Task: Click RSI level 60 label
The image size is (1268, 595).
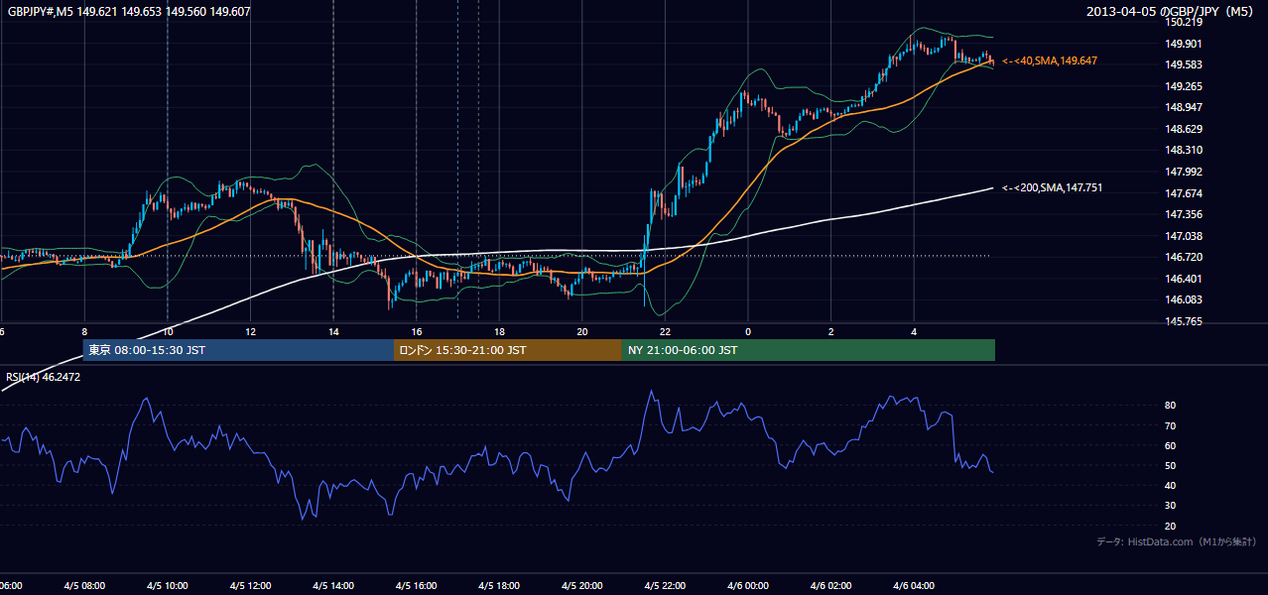Action: (x=1171, y=445)
